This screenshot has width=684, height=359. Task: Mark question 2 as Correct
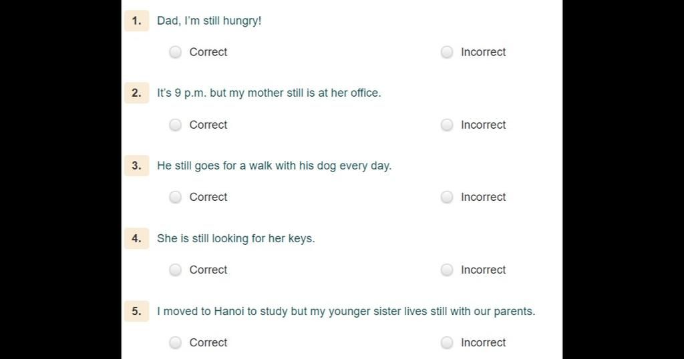(x=176, y=125)
